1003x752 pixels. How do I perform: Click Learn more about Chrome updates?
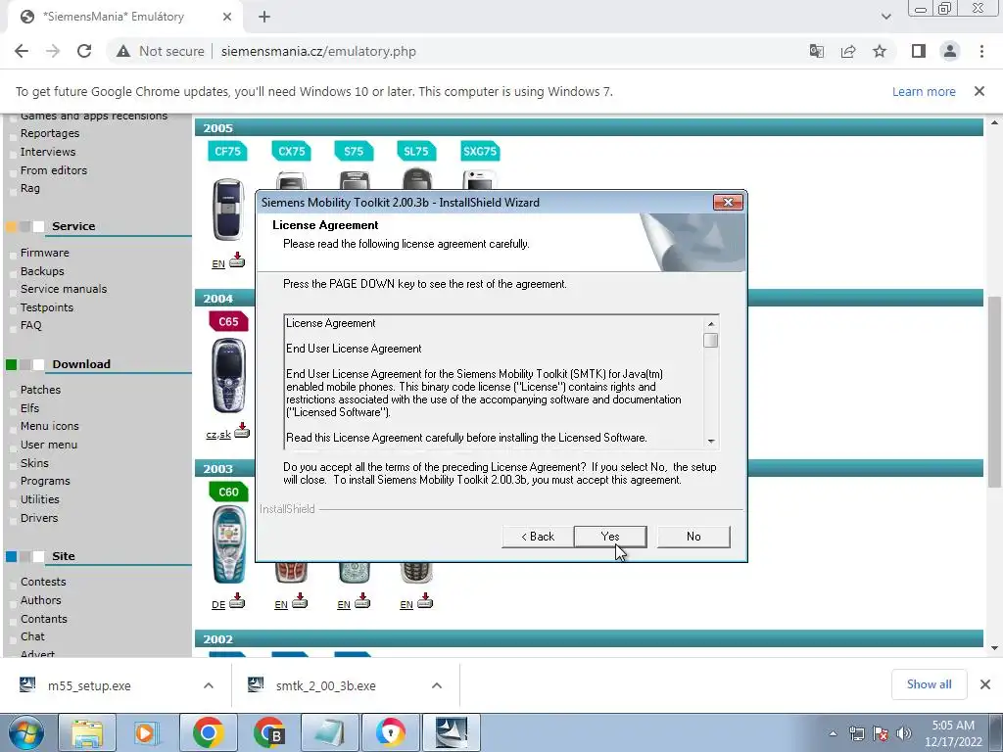coord(924,91)
